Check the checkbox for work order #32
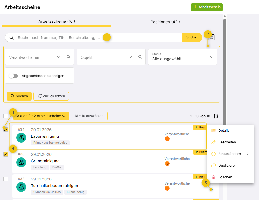Image resolution: width=259 pixels, height=200 pixels. [5, 179]
